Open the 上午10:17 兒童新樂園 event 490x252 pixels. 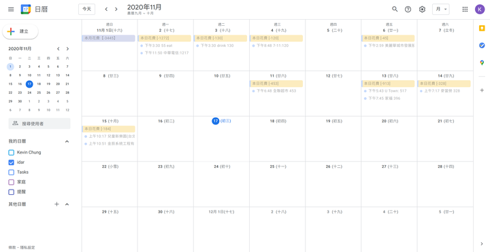coord(109,137)
